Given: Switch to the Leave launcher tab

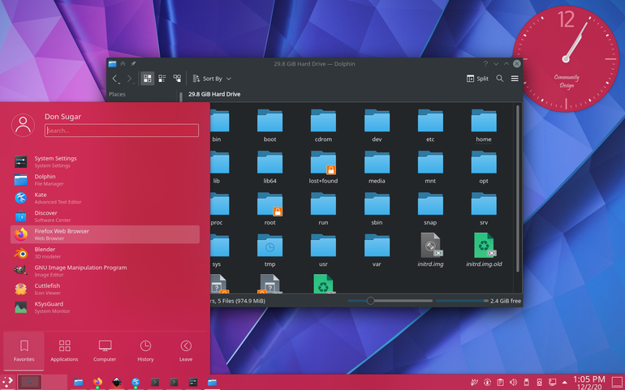Looking at the screenshot, I should (x=186, y=351).
